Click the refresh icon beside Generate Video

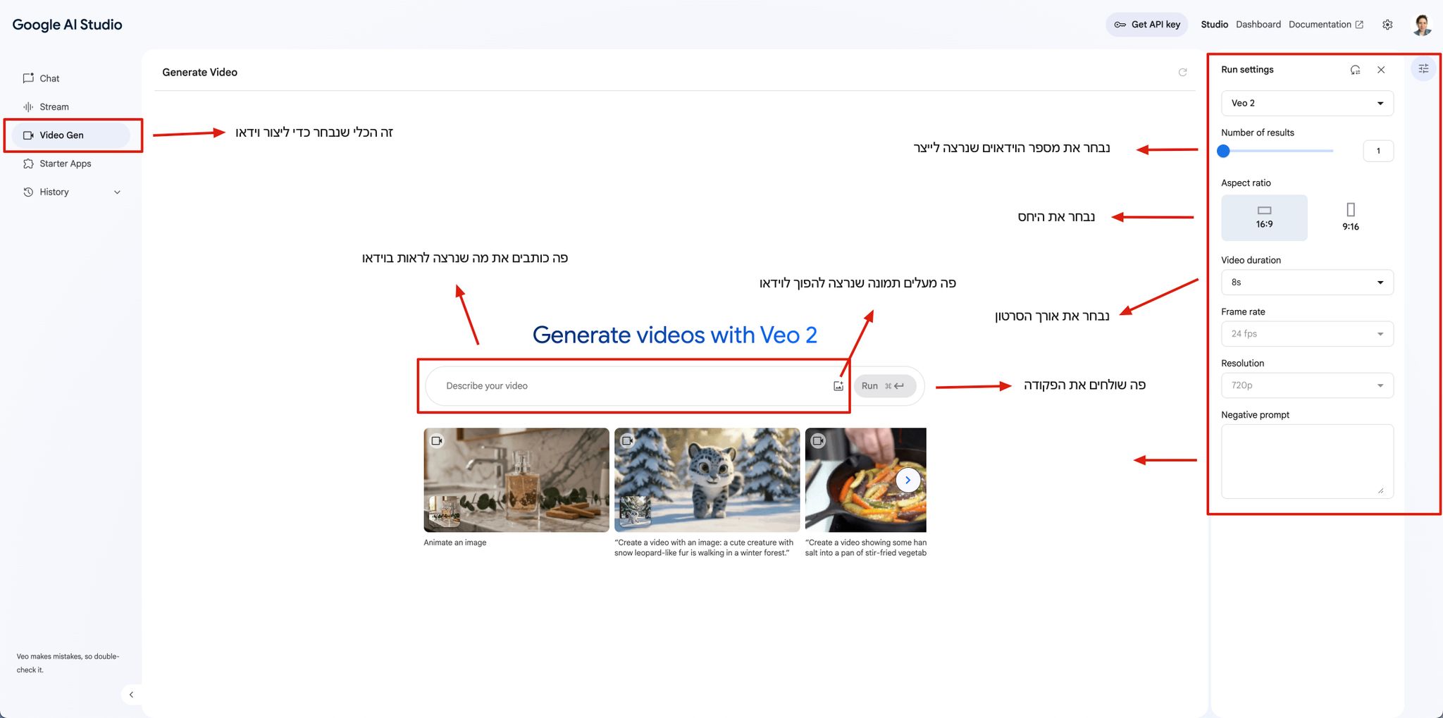pyautogui.click(x=1182, y=72)
